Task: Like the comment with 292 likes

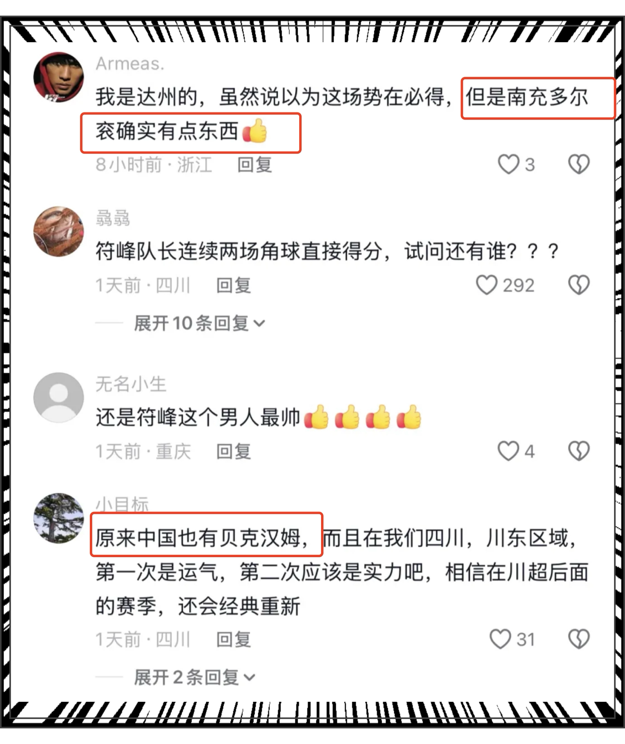Action: pyautogui.click(x=486, y=285)
